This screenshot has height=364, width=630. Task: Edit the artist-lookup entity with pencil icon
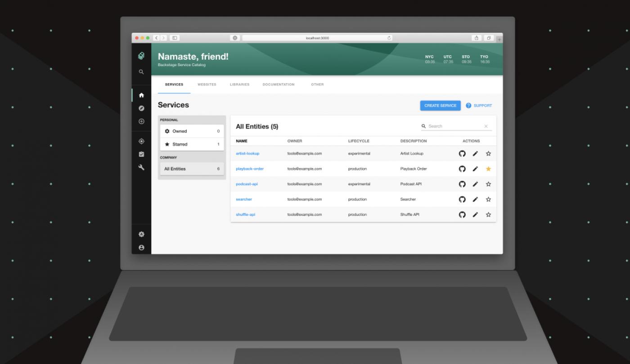475,154
